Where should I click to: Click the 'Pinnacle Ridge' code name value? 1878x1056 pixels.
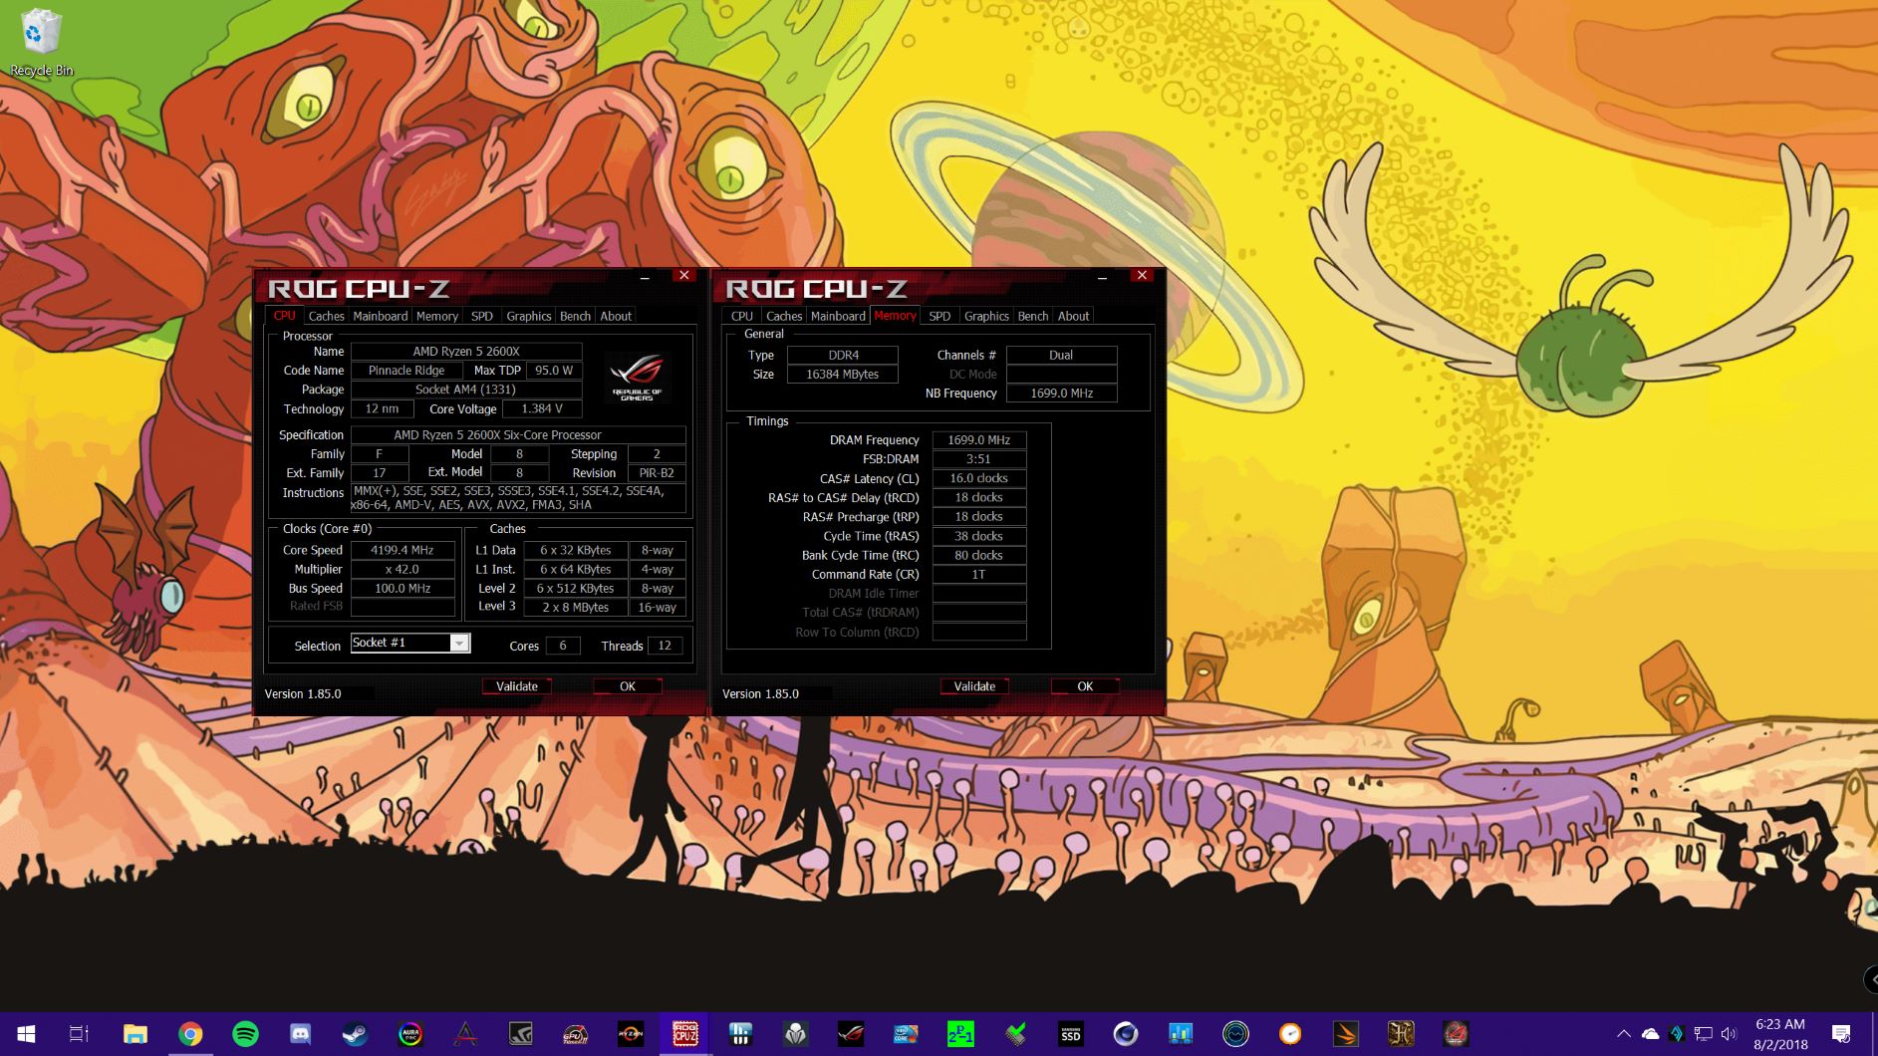pos(406,371)
